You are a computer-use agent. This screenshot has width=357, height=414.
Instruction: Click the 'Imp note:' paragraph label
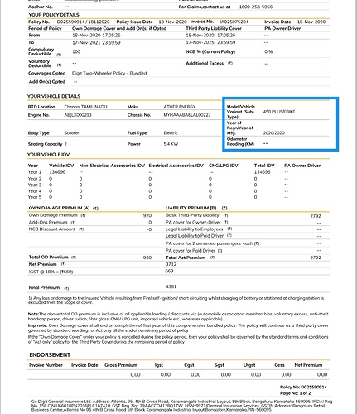tap(38, 325)
